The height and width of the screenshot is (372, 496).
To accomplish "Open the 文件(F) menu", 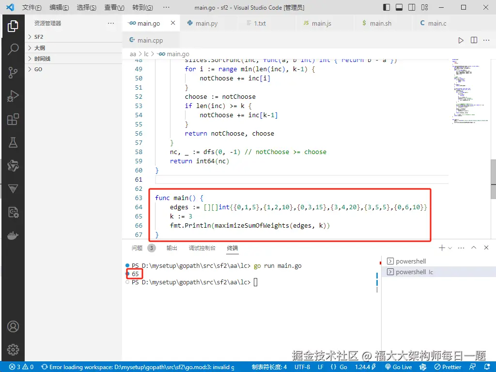I will pos(31,7).
